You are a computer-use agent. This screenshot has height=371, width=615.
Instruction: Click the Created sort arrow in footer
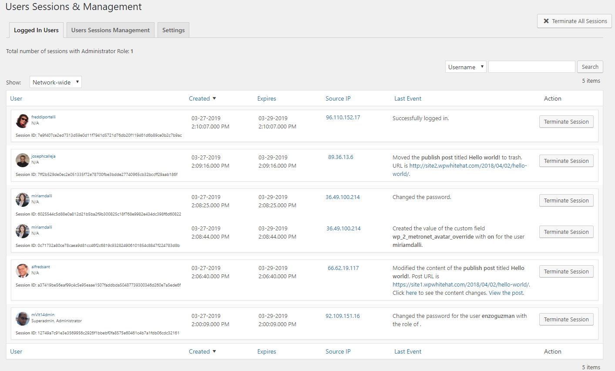pyautogui.click(x=214, y=351)
